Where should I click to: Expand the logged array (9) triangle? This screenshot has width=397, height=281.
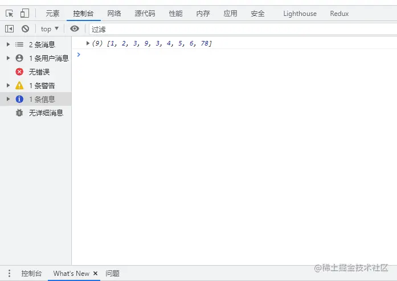[88, 43]
